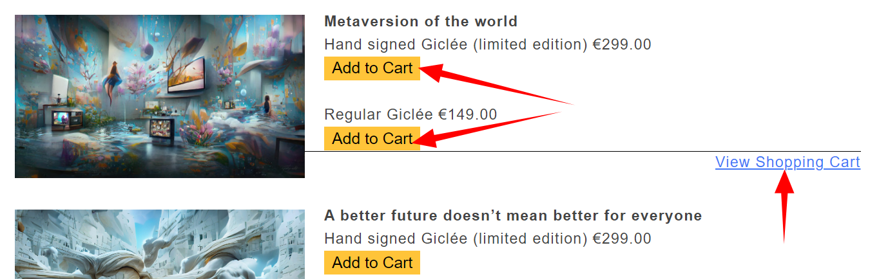This screenshot has height=279, width=879.
Task: Click the wall-mounted screen in the Metaversion artwork
Action: pos(187,74)
